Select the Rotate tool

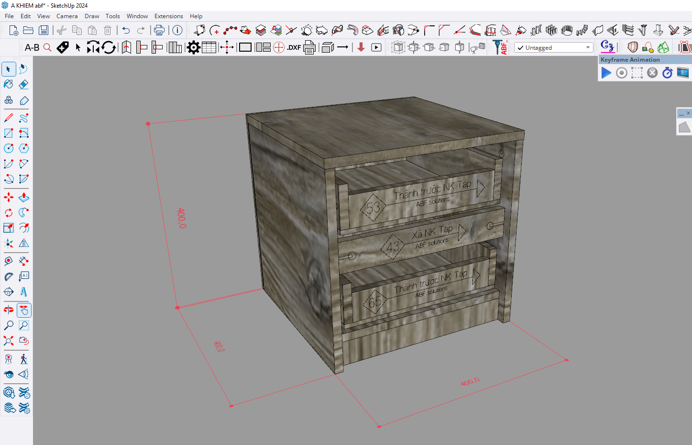pyautogui.click(x=9, y=212)
